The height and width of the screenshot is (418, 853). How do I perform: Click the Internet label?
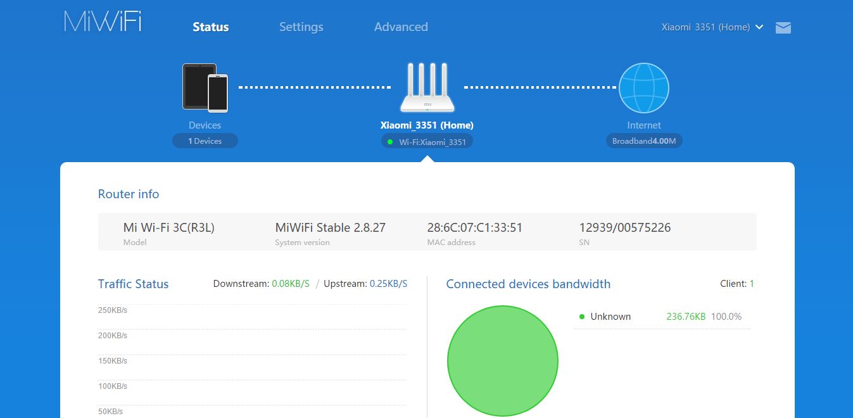click(644, 125)
